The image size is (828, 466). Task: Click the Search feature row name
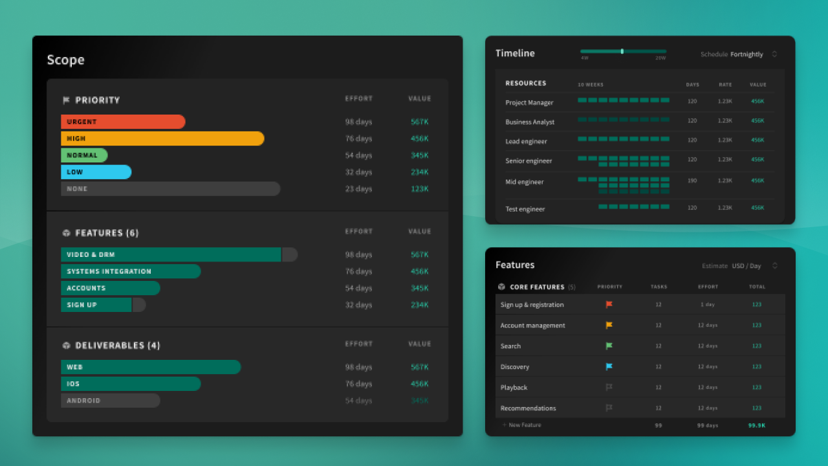[x=510, y=346]
